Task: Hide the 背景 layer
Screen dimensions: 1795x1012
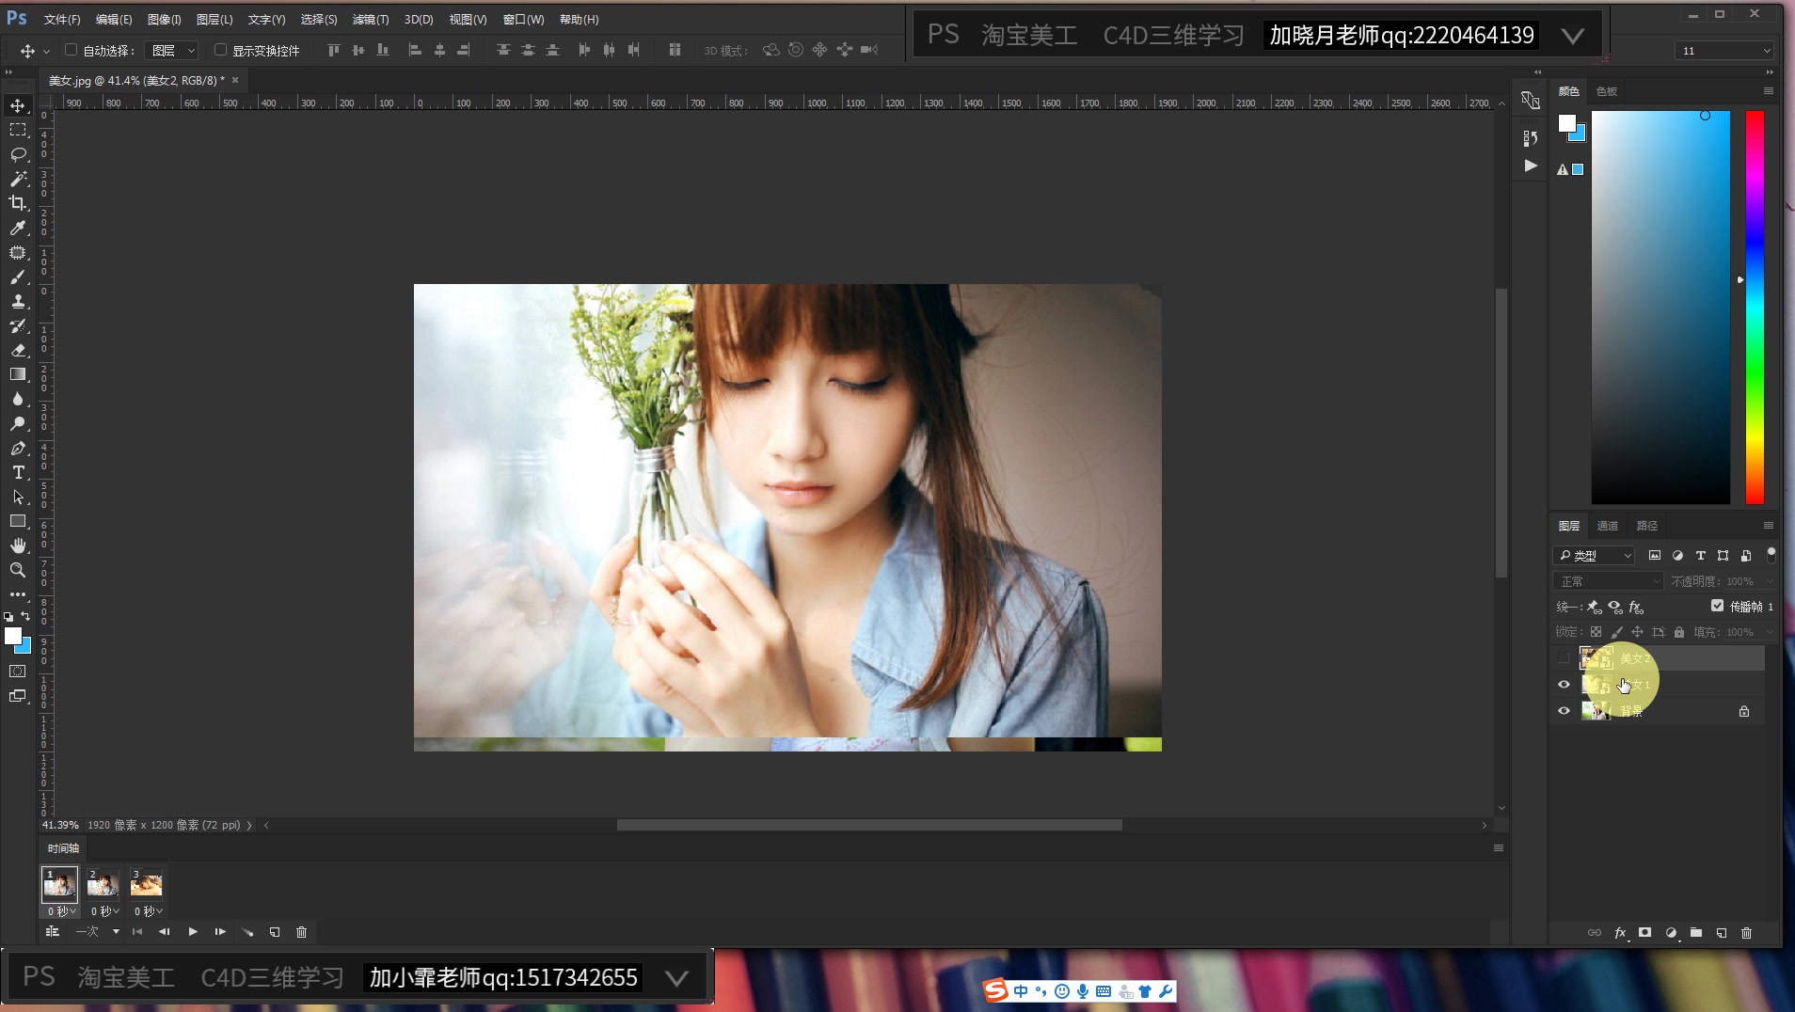Action: pyautogui.click(x=1564, y=711)
